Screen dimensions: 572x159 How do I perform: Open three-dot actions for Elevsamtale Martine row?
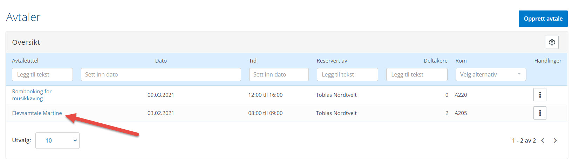click(x=540, y=113)
